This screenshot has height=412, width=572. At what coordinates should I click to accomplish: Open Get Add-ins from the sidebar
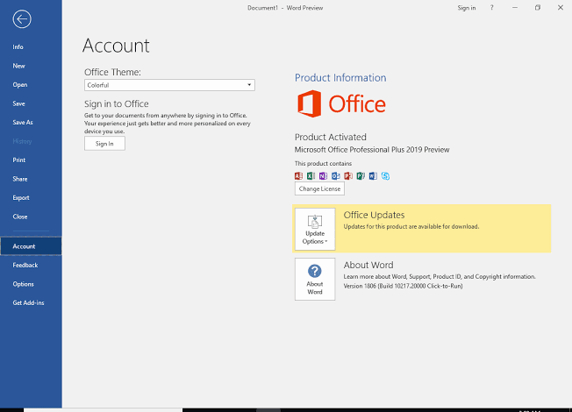point(28,303)
